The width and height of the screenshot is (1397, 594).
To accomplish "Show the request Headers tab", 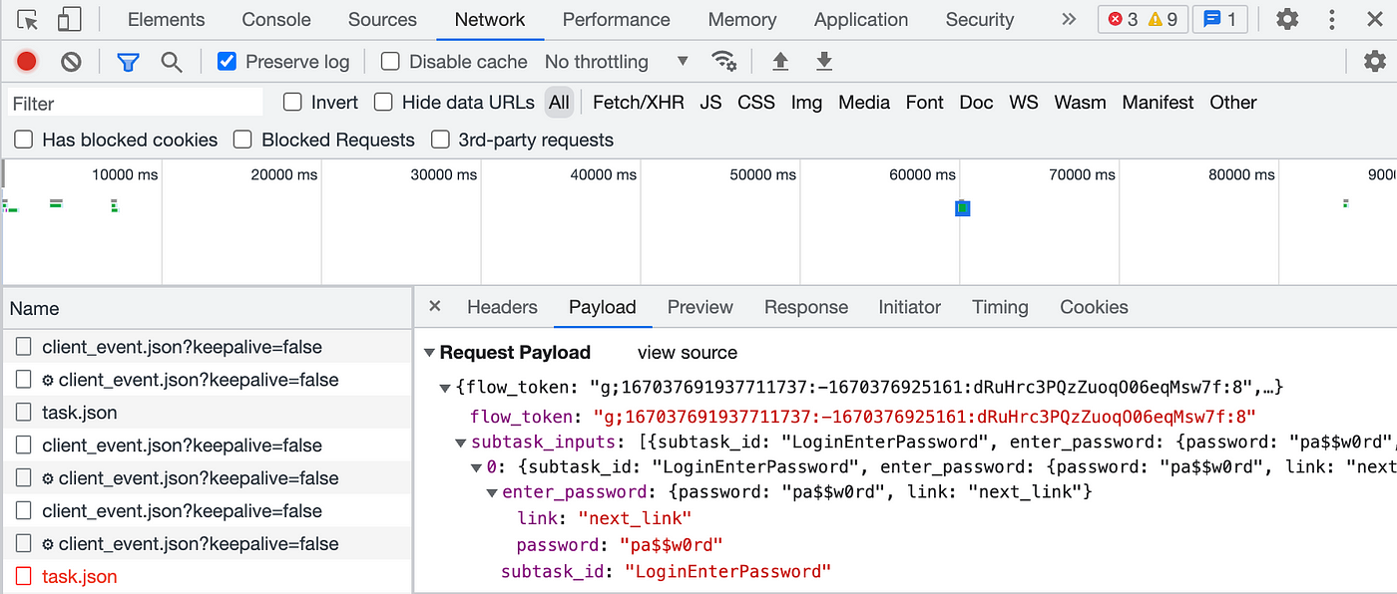I will 502,307.
